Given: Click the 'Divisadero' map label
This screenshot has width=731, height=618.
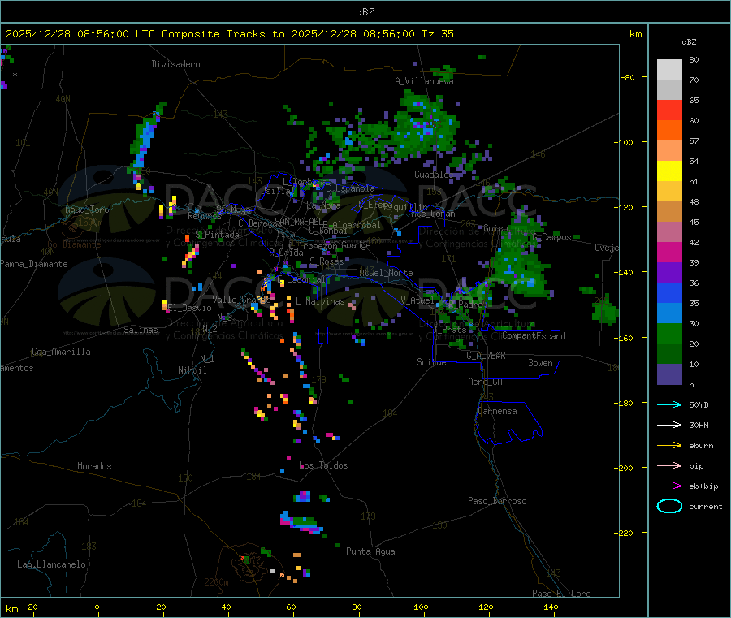Looking at the screenshot, I should [175, 64].
